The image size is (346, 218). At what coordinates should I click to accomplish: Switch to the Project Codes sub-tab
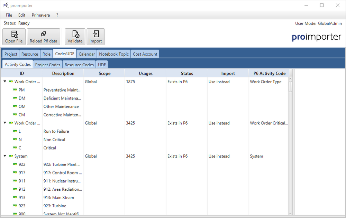pos(48,65)
